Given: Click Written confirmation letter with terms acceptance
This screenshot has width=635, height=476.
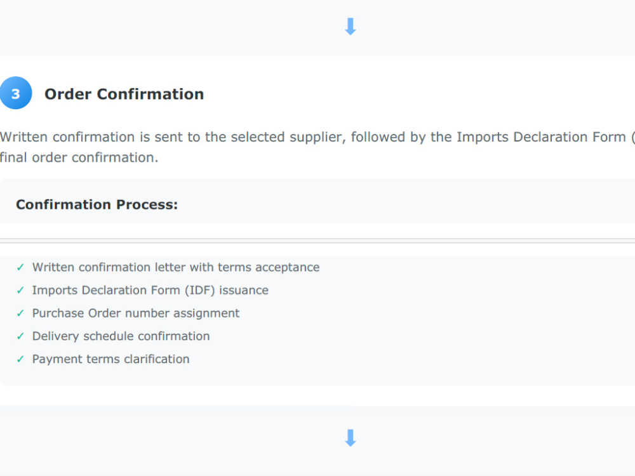Looking at the screenshot, I should (176, 267).
